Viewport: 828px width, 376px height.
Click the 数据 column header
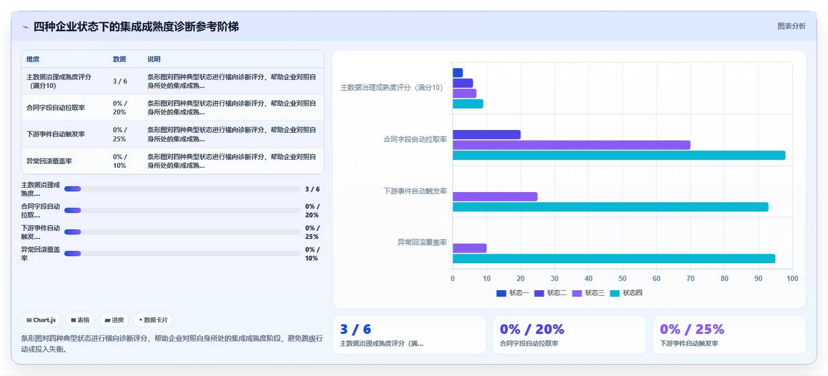[119, 59]
